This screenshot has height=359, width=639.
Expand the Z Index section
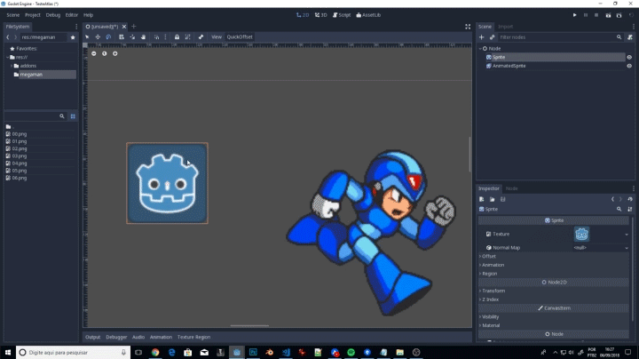pyautogui.click(x=489, y=299)
